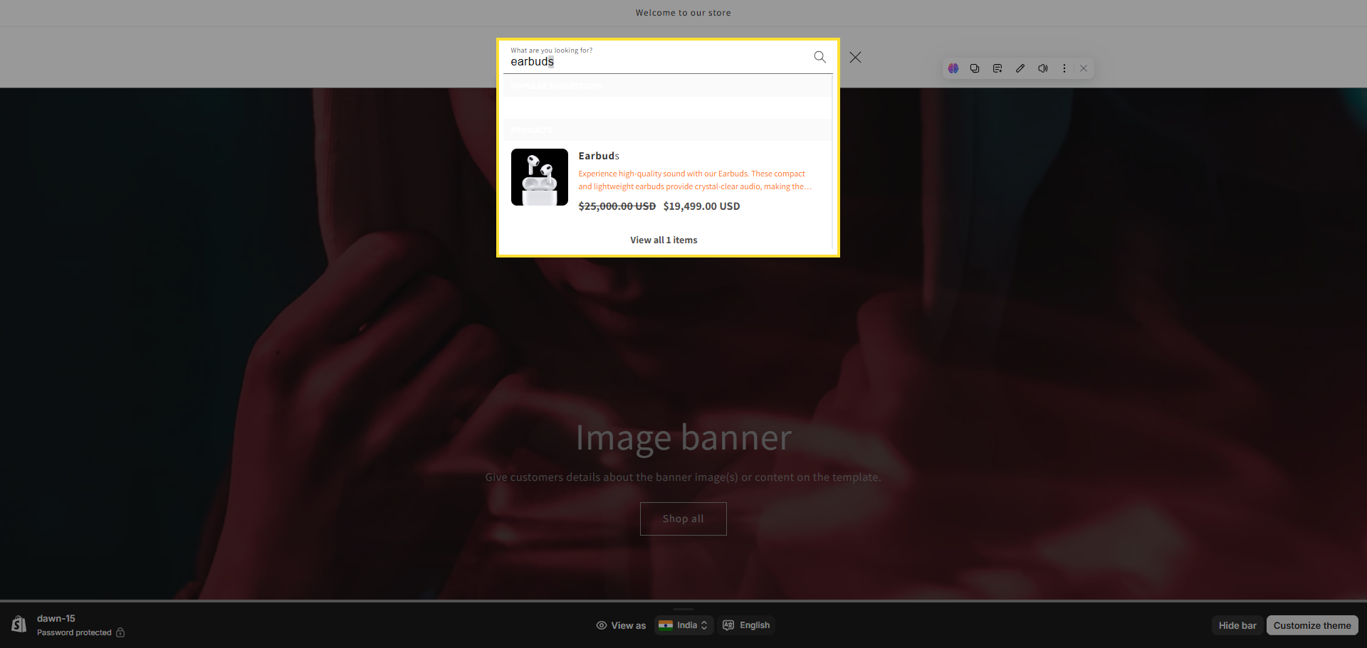Click the copy icon in floating toolbar
The height and width of the screenshot is (648, 1367).
coord(975,68)
